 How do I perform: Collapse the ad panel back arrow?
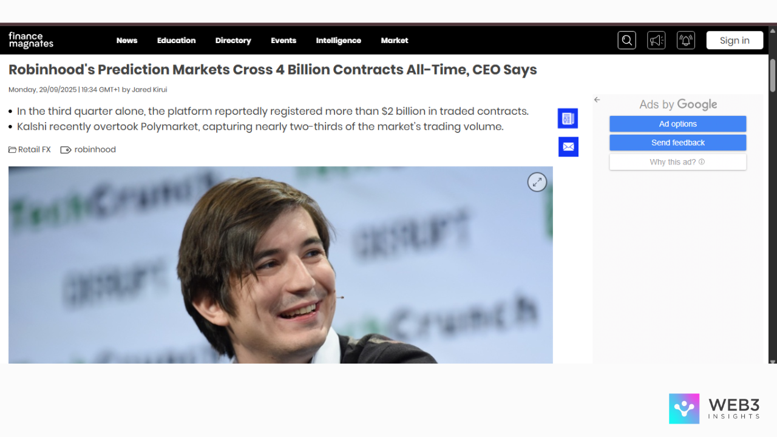(597, 100)
